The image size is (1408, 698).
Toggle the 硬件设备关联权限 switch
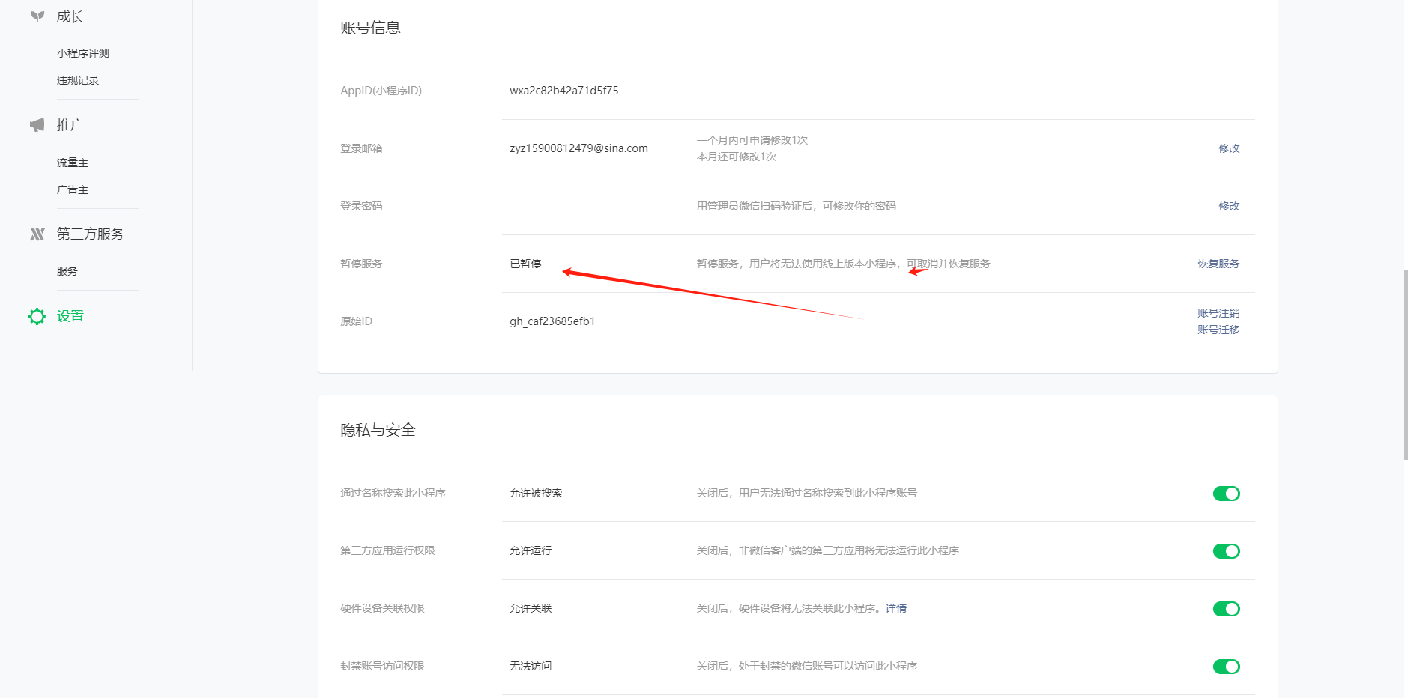point(1227,609)
